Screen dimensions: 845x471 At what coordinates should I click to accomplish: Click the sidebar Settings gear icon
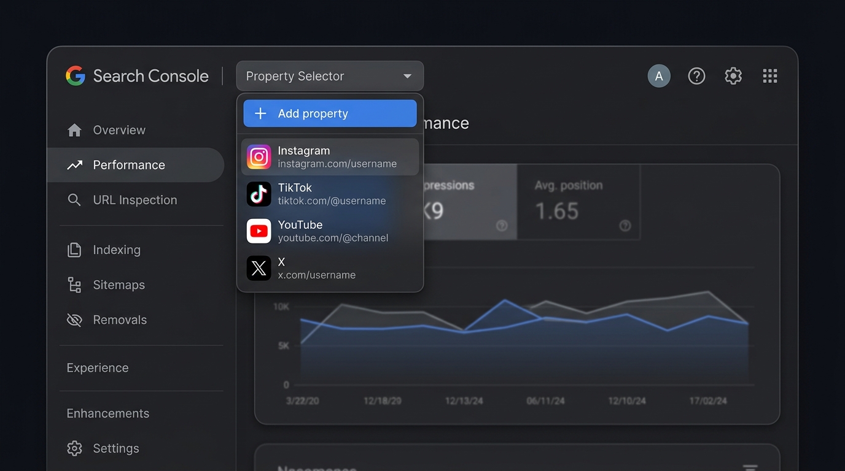[x=74, y=448]
